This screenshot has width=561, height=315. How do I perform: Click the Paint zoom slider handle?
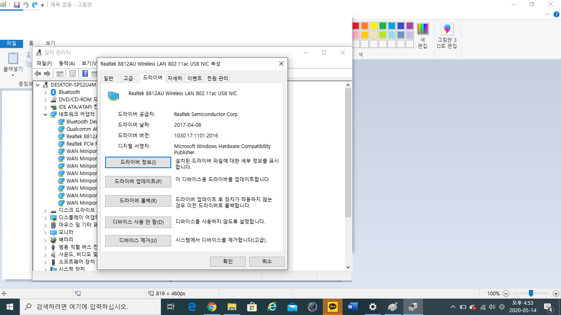pos(531,293)
